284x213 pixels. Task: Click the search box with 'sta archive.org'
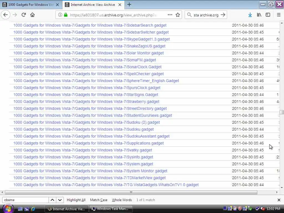coord(206,15)
